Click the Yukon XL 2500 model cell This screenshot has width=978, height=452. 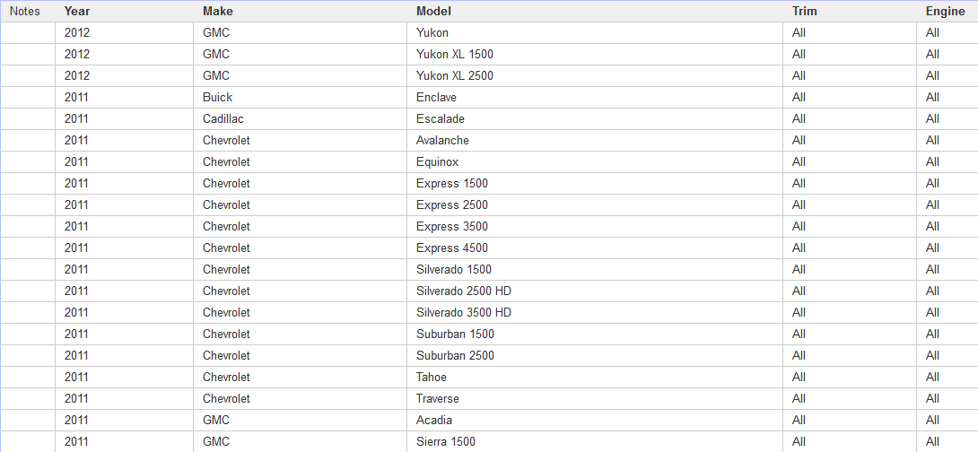point(454,75)
